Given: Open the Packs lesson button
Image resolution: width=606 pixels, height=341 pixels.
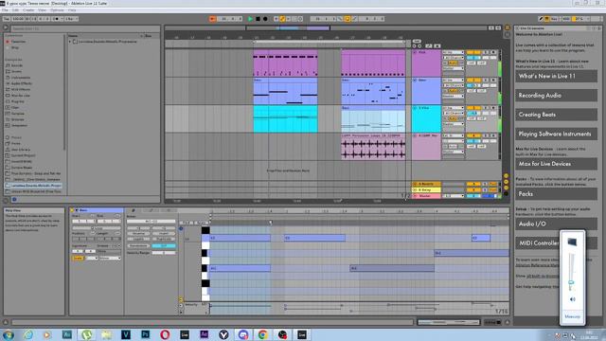Looking at the screenshot, I should pos(556,193).
